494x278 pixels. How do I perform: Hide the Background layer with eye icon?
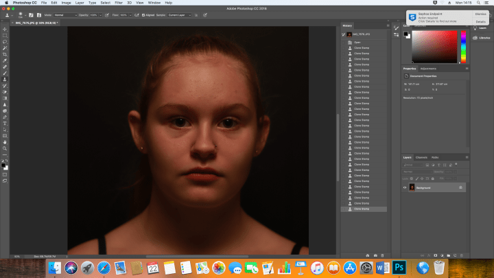(405, 187)
